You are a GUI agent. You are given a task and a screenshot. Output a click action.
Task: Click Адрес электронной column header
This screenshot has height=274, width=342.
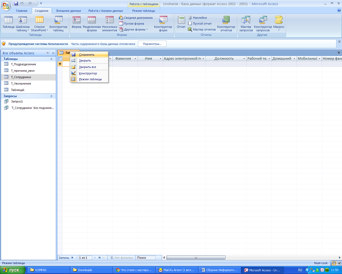(x=184, y=59)
